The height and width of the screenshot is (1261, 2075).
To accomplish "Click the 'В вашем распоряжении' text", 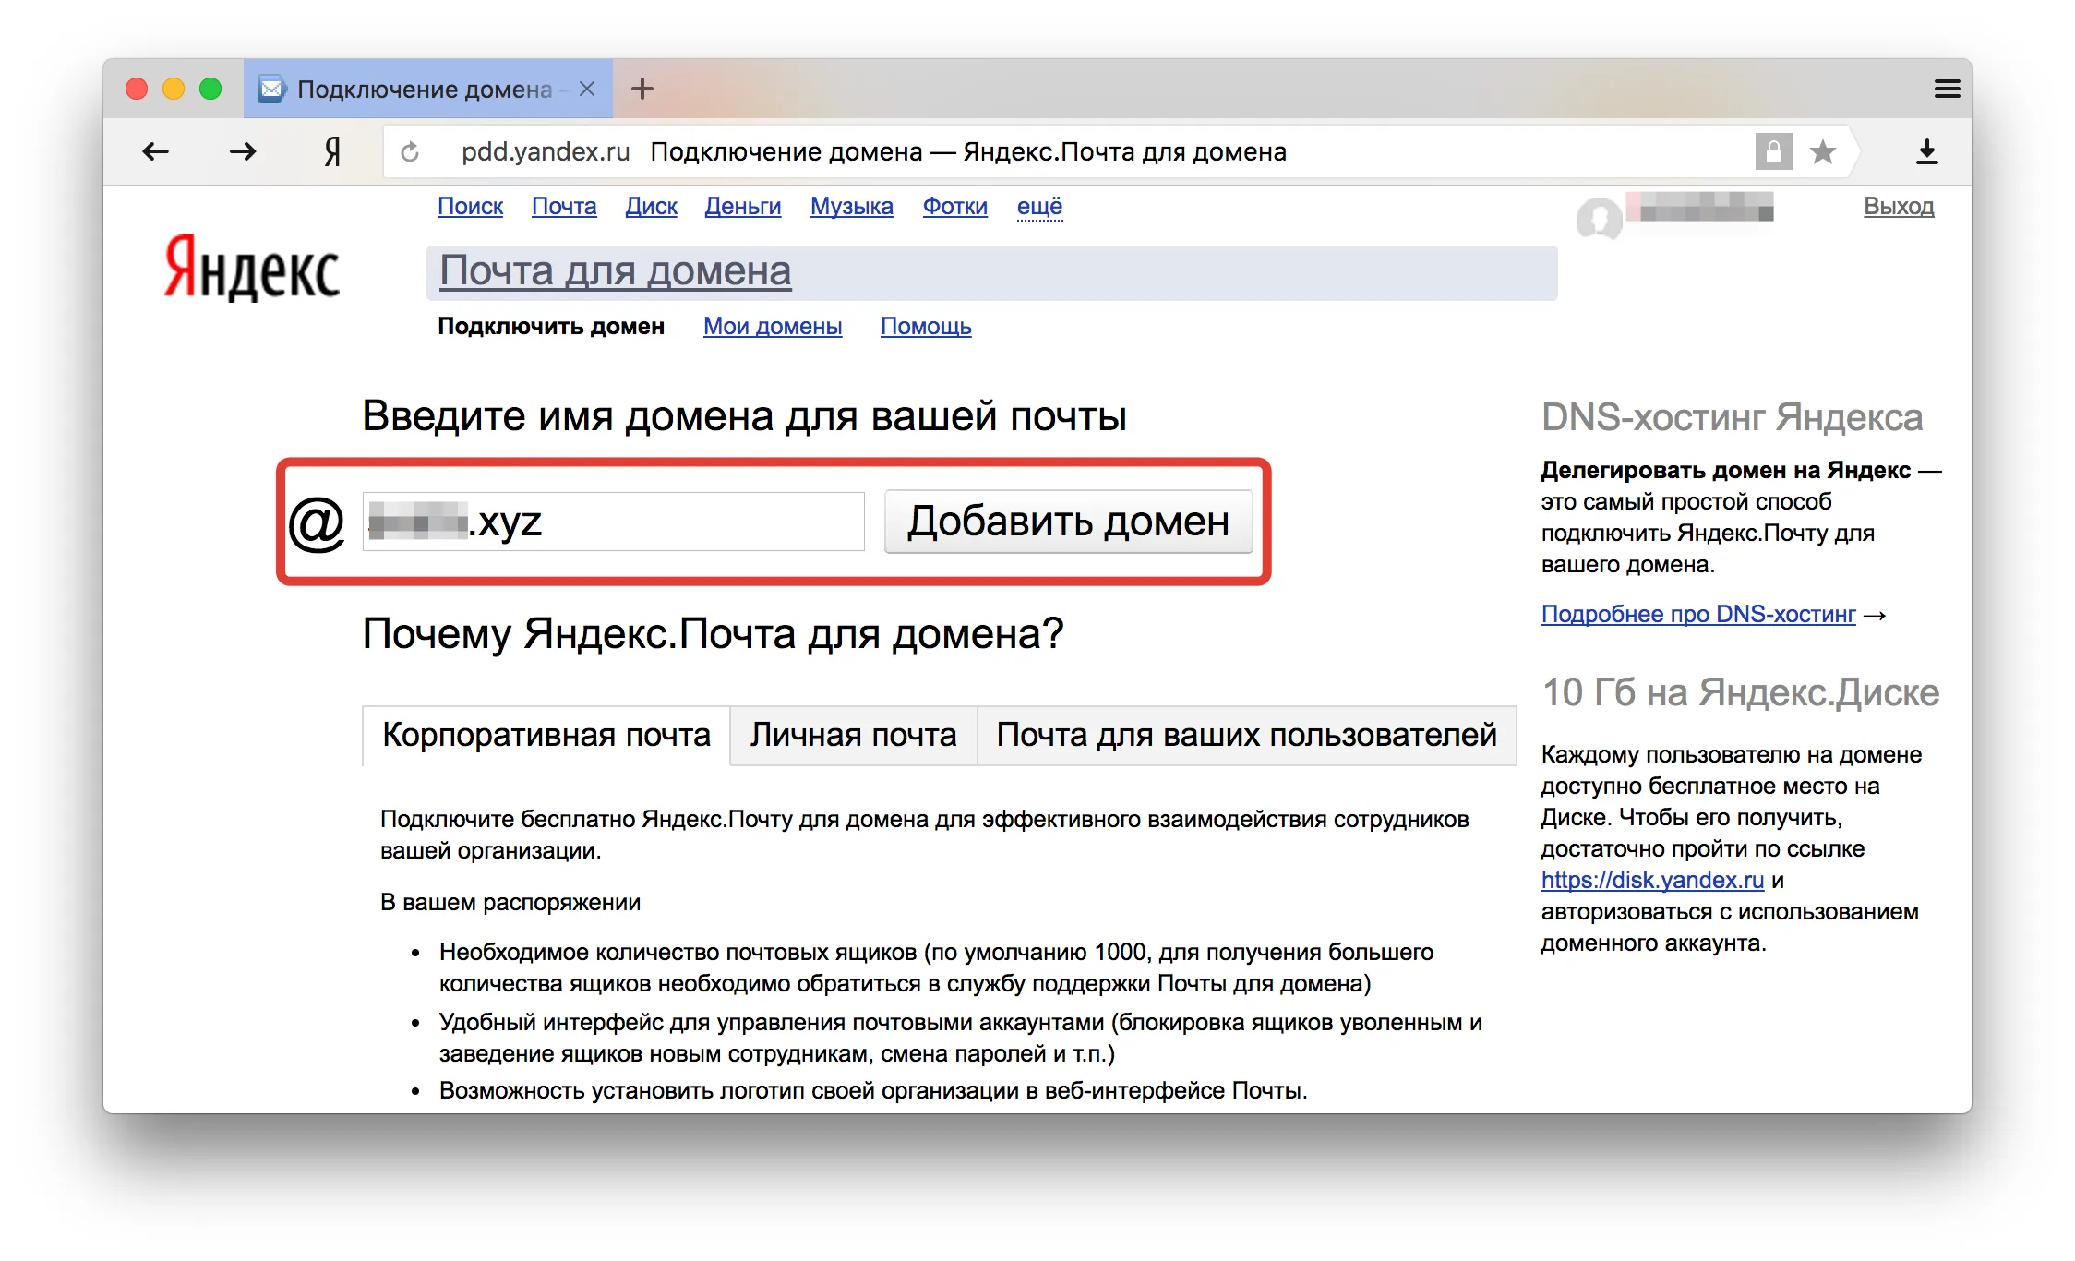I will point(510,902).
